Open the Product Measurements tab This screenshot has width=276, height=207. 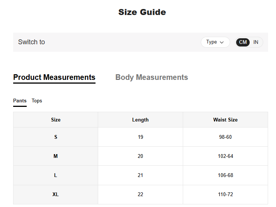coord(54,77)
